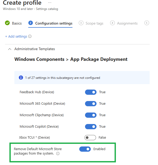The image size is (158, 165).
Task: Click the step 3 Scope tags number icon
Action: point(81,23)
